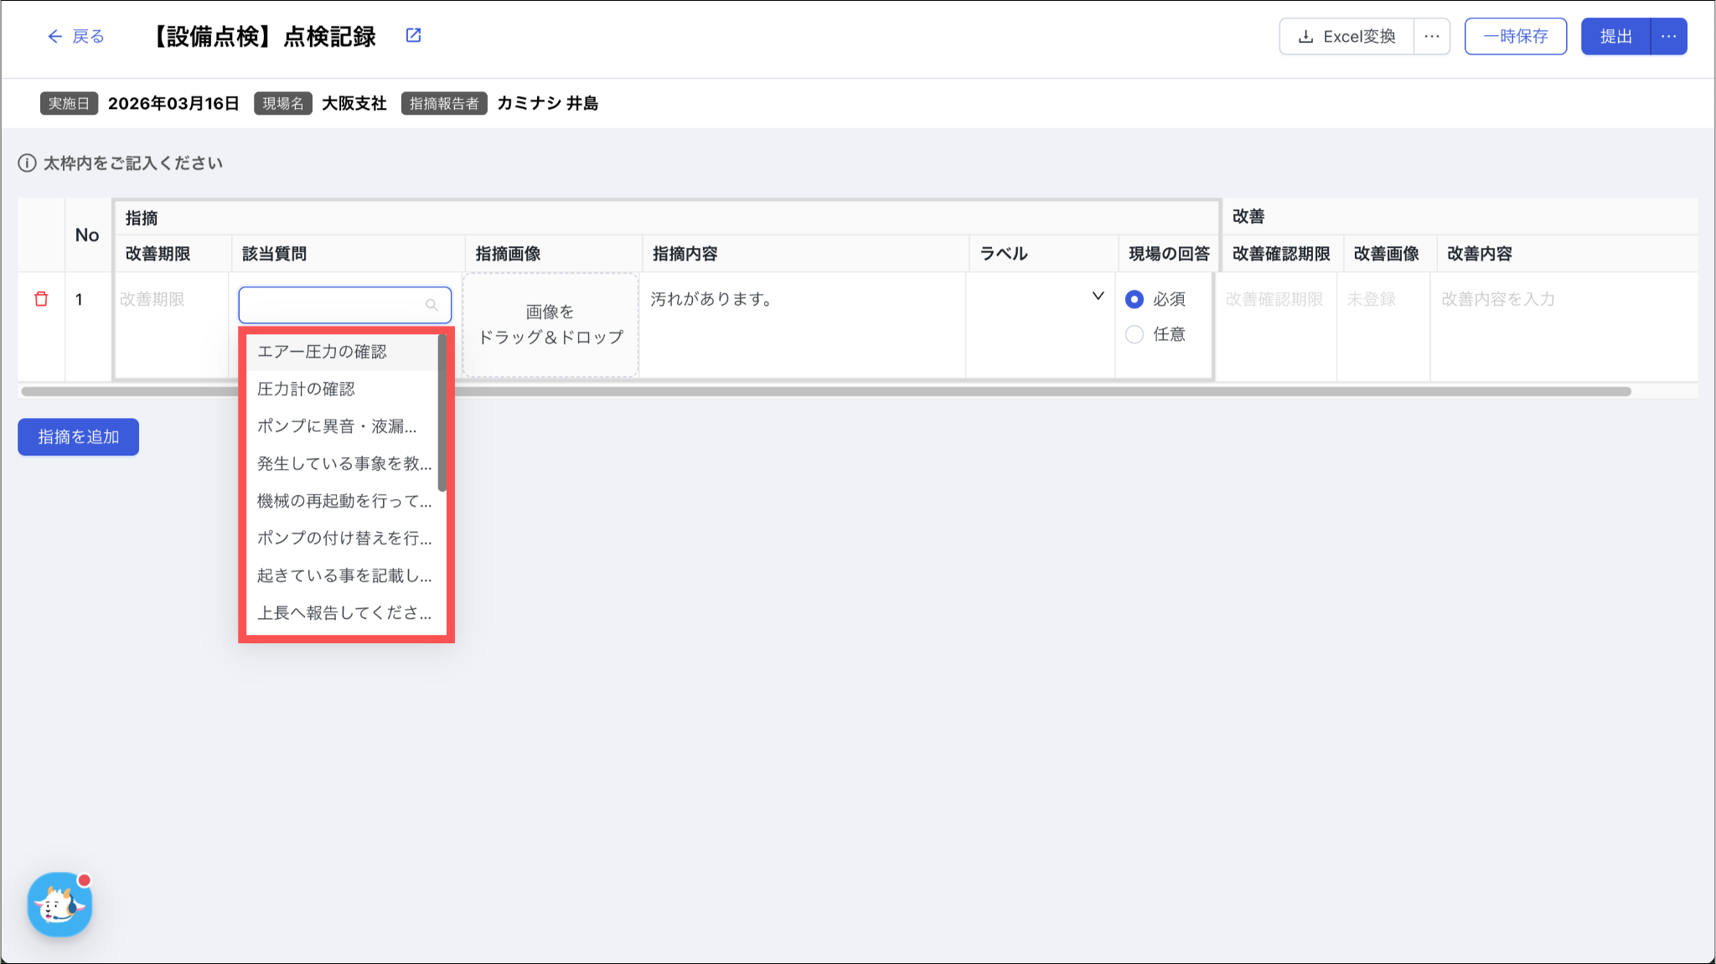Click the 指摘を追加 button
This screenshot has width=1716, height=964.
click(x=78, y=437)
